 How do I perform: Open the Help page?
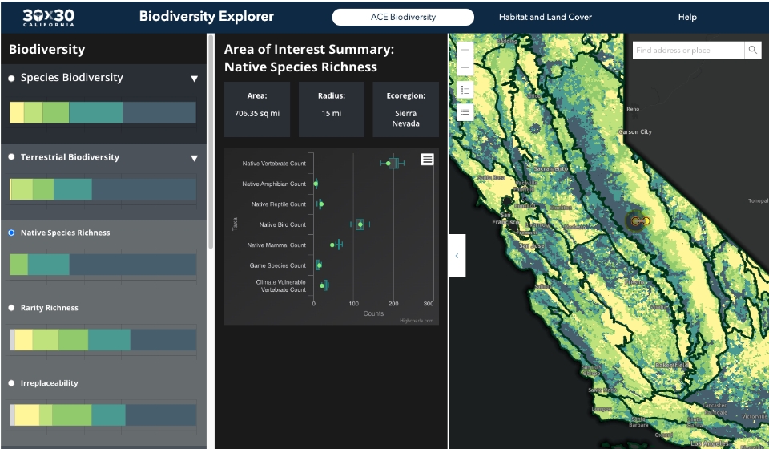(687, 17)
